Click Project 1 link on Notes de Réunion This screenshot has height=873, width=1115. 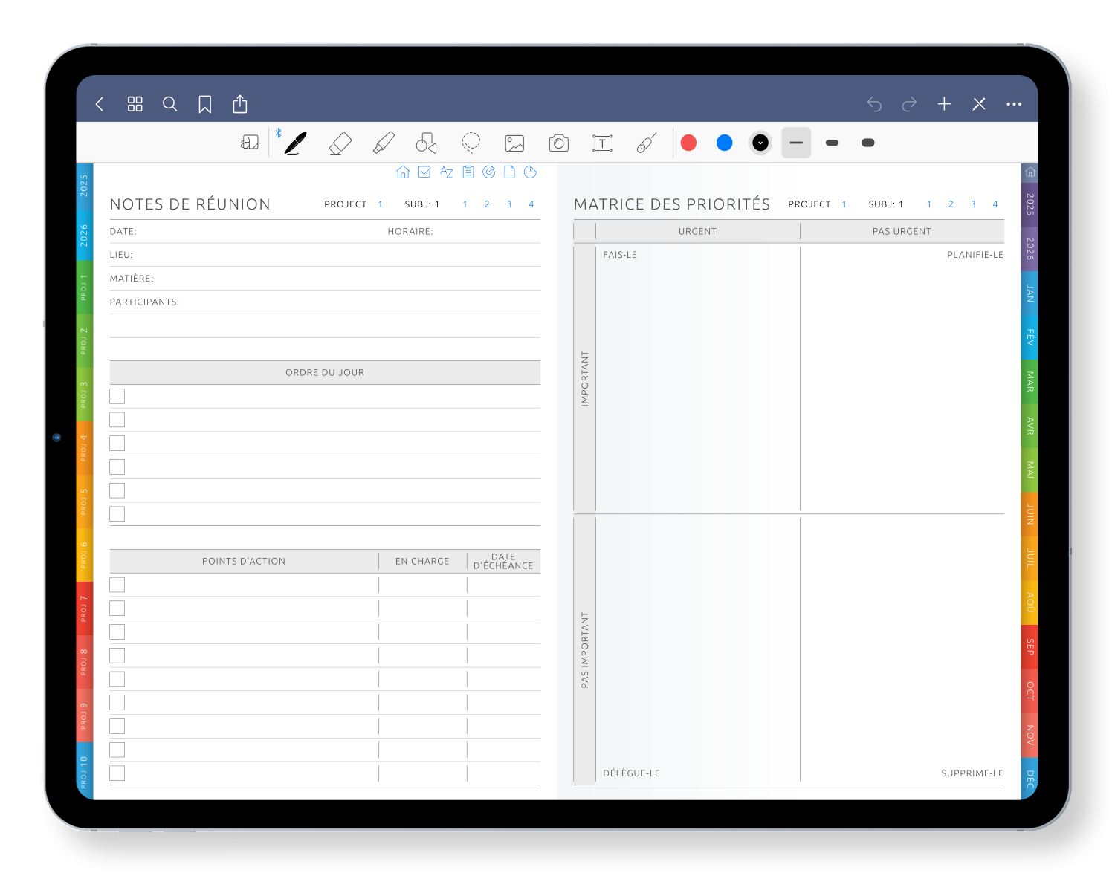(380, 204)
